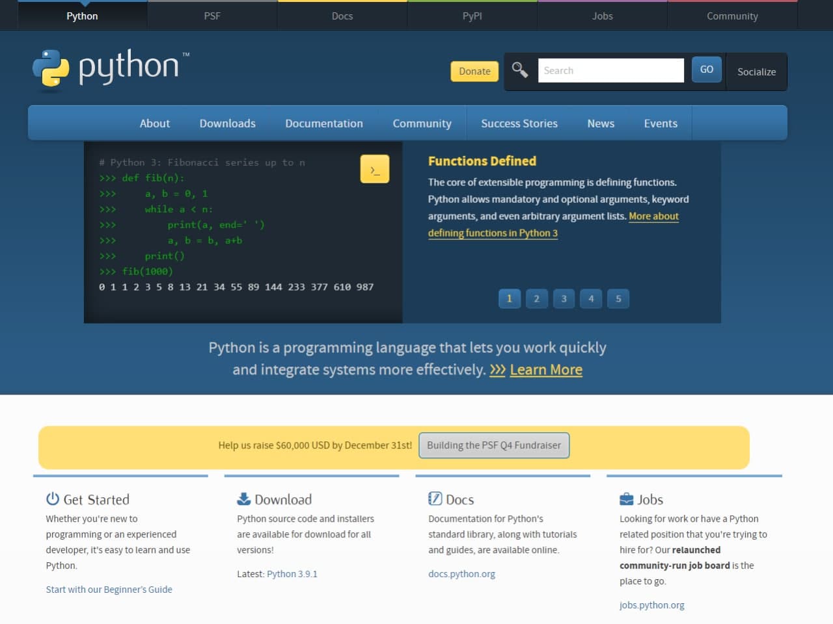Click the Get Started power icon
Image resolution: width=833 pixels, height=624 pixels.
coord(53,499)
